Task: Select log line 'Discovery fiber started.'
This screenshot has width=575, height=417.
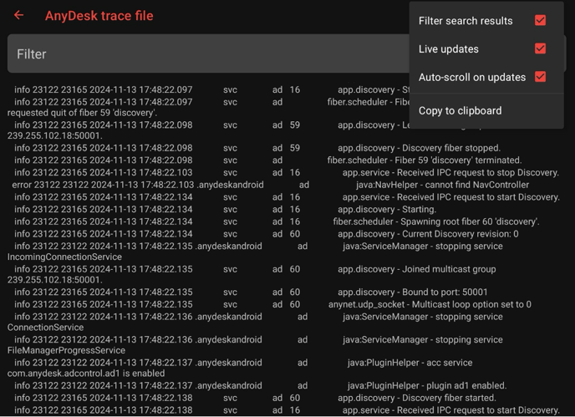Action: pos(255,398)
